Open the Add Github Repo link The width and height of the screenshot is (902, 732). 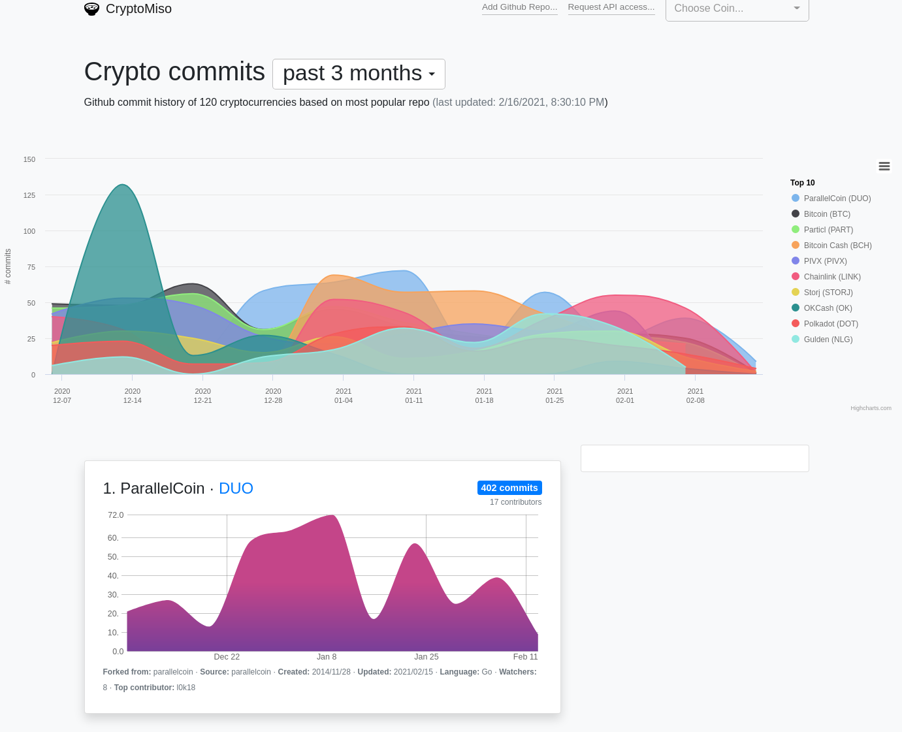point(520,7)
